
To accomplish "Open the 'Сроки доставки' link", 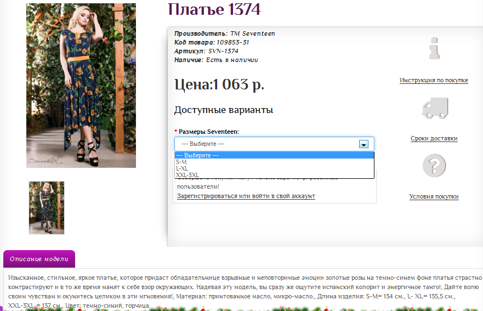I will pyautogui.click(x=434, y=138).
